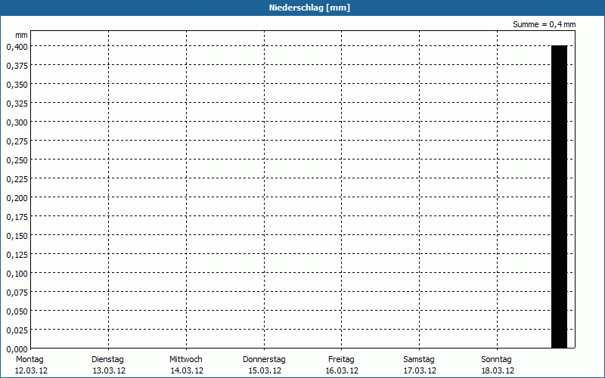Image resolution: width=605 pixels, height=378 pixels.
Task: Click the mm unit label
Action: [21, 35]
